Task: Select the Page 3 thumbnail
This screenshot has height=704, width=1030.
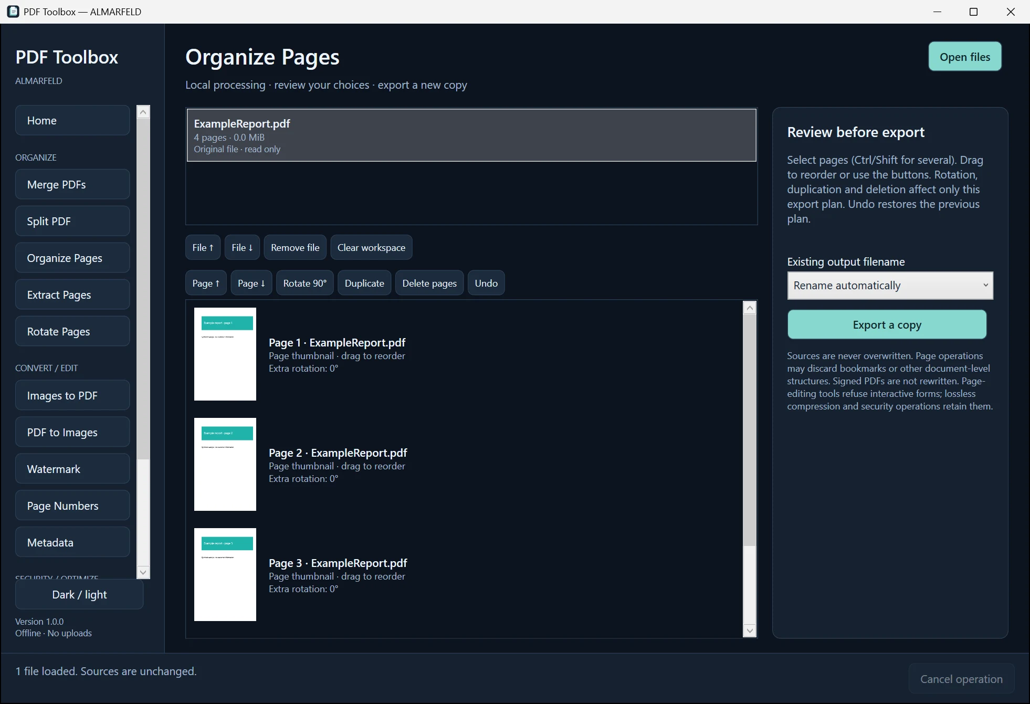Action: click(225, 574)
